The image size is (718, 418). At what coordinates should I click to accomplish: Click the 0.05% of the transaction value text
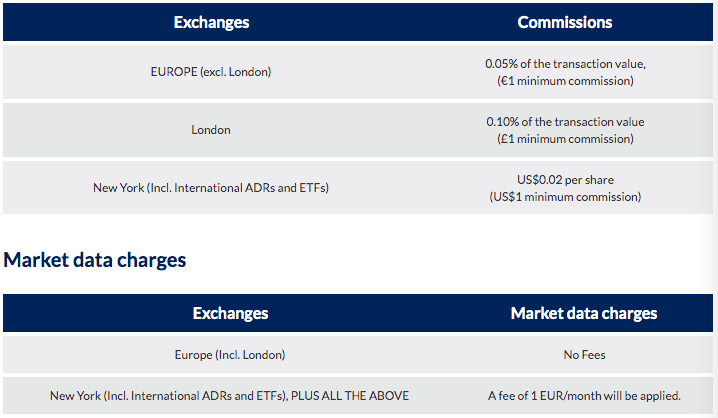[x=565, y=64]
